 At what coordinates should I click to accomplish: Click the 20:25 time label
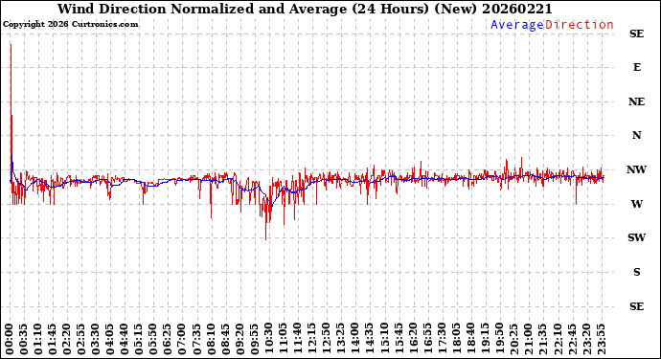(513, 340)
